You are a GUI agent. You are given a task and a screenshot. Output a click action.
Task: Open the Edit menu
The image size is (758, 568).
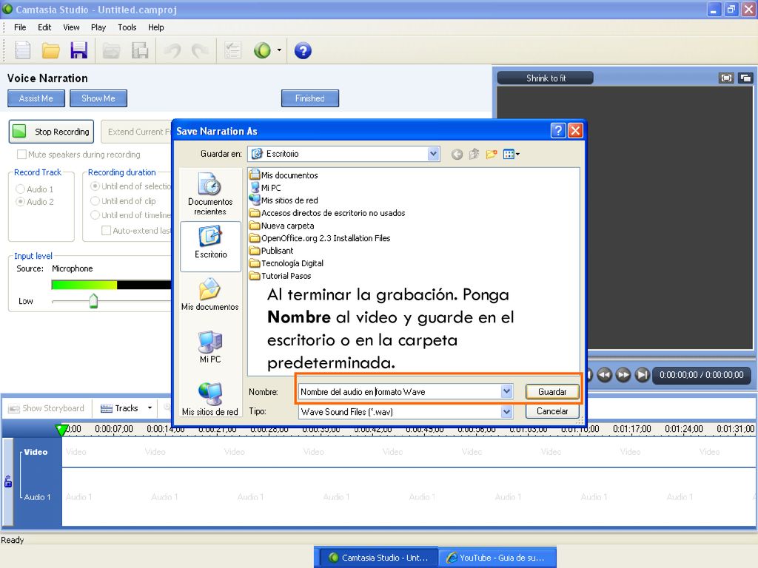(x=44, y=27)
